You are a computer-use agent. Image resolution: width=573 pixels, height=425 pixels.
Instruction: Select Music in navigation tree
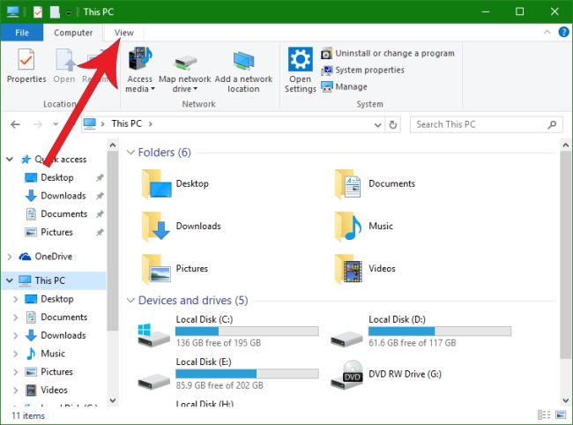click(x=53, y=354)
